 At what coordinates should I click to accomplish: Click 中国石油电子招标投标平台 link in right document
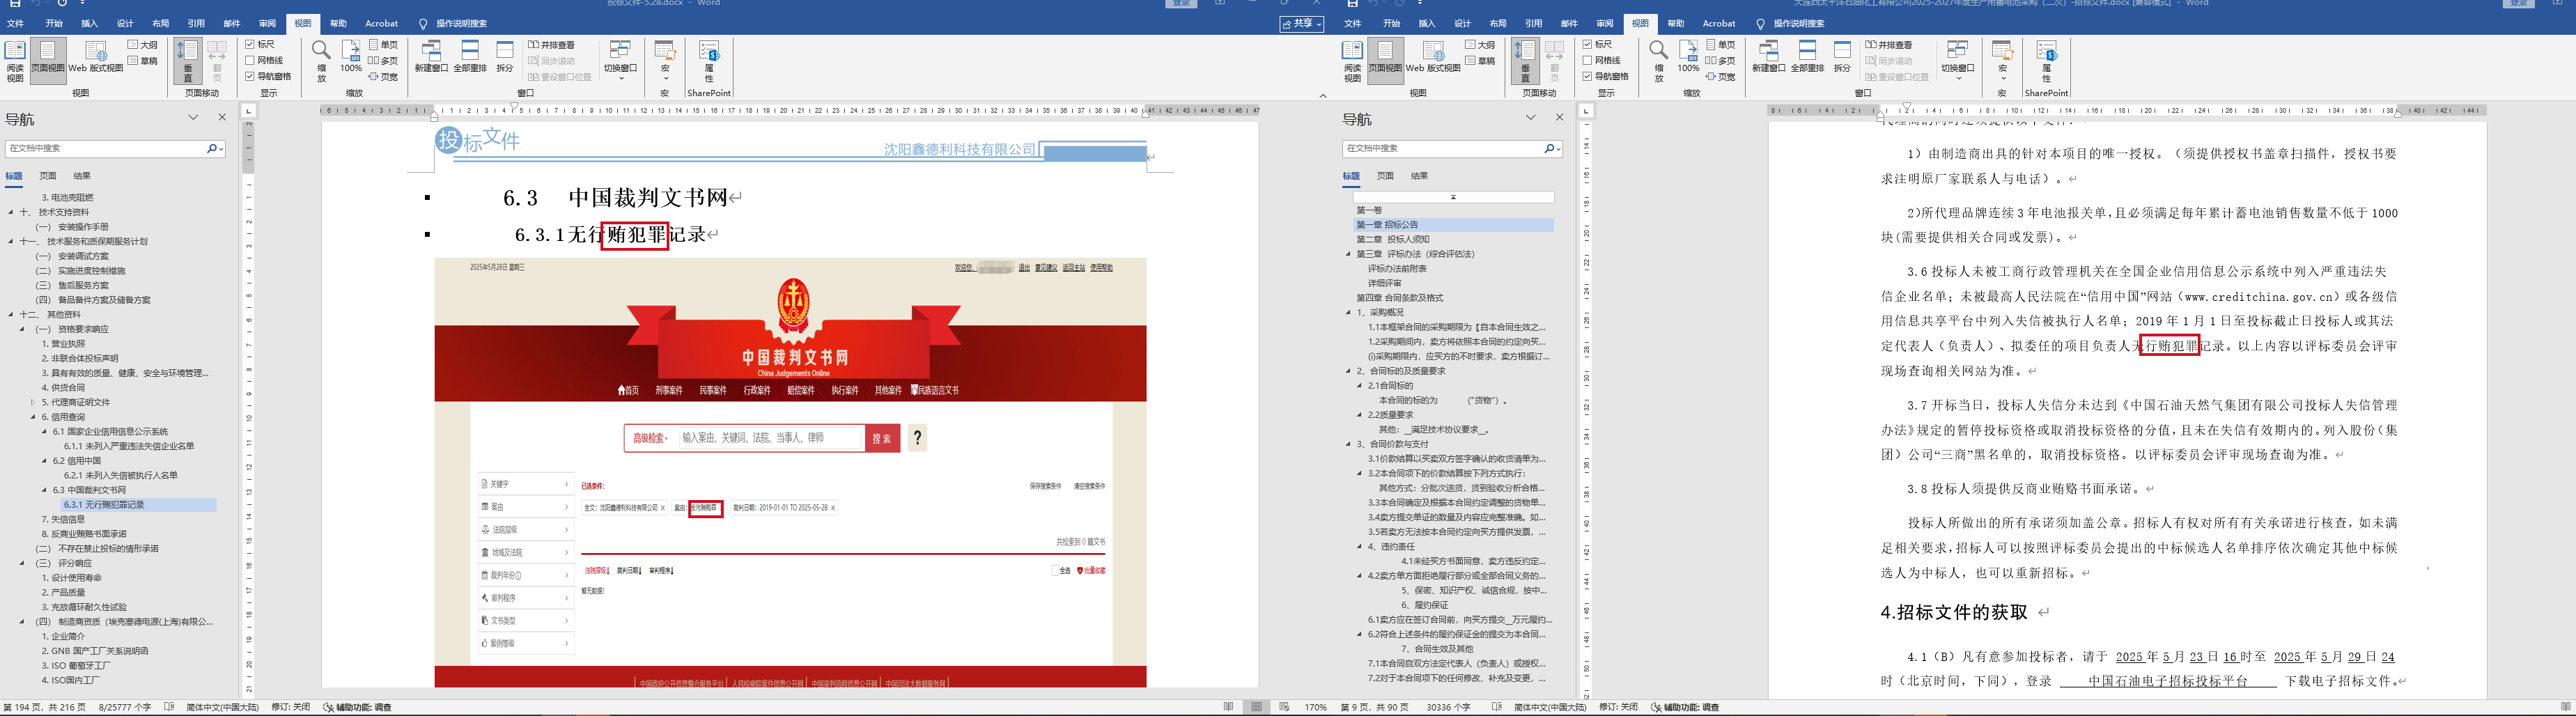pyautogui.click(x=2167, y=681)
